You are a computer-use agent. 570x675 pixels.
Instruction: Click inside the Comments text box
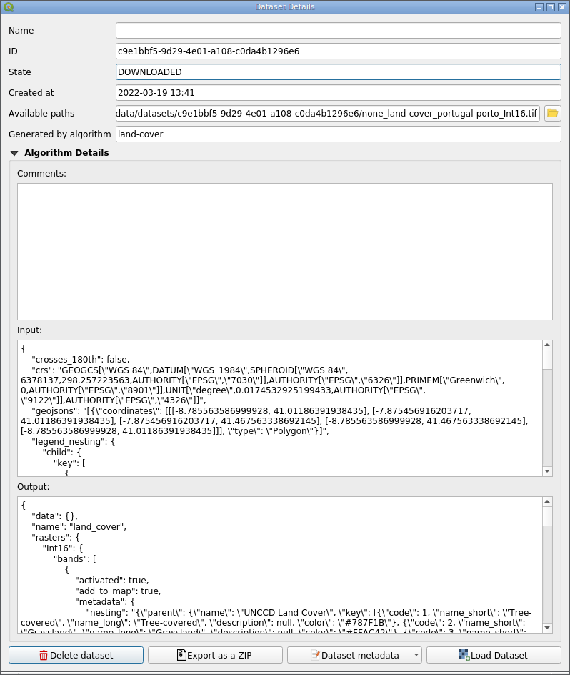285,252
